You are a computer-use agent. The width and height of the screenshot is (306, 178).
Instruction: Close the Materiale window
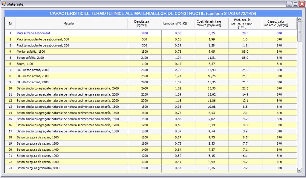(x=302, y=4)
